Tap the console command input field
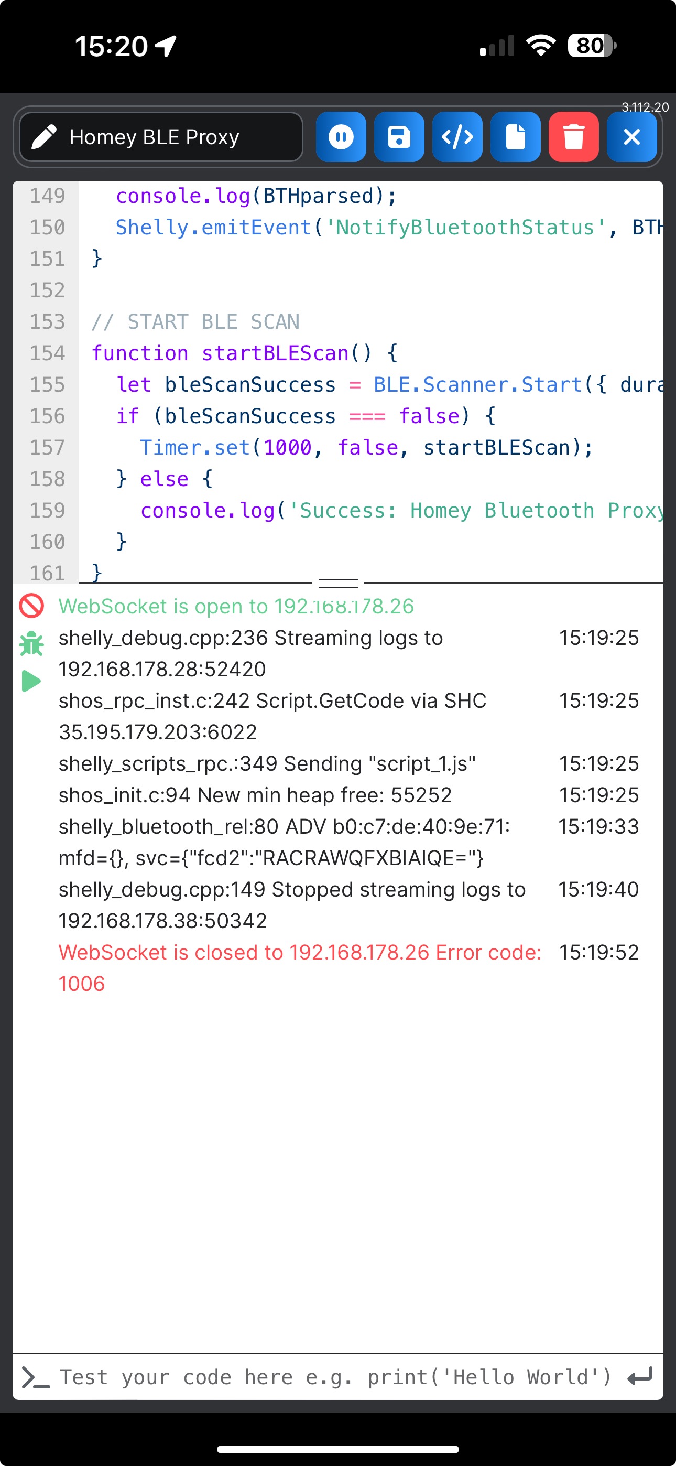 pyautogui.click(x=336, y=1377)
